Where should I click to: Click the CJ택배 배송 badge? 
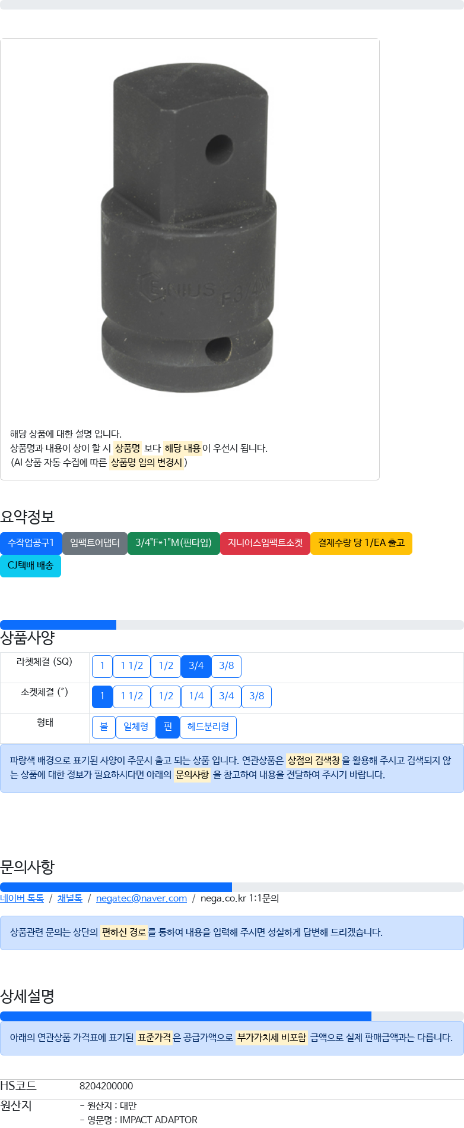[31, 565]
